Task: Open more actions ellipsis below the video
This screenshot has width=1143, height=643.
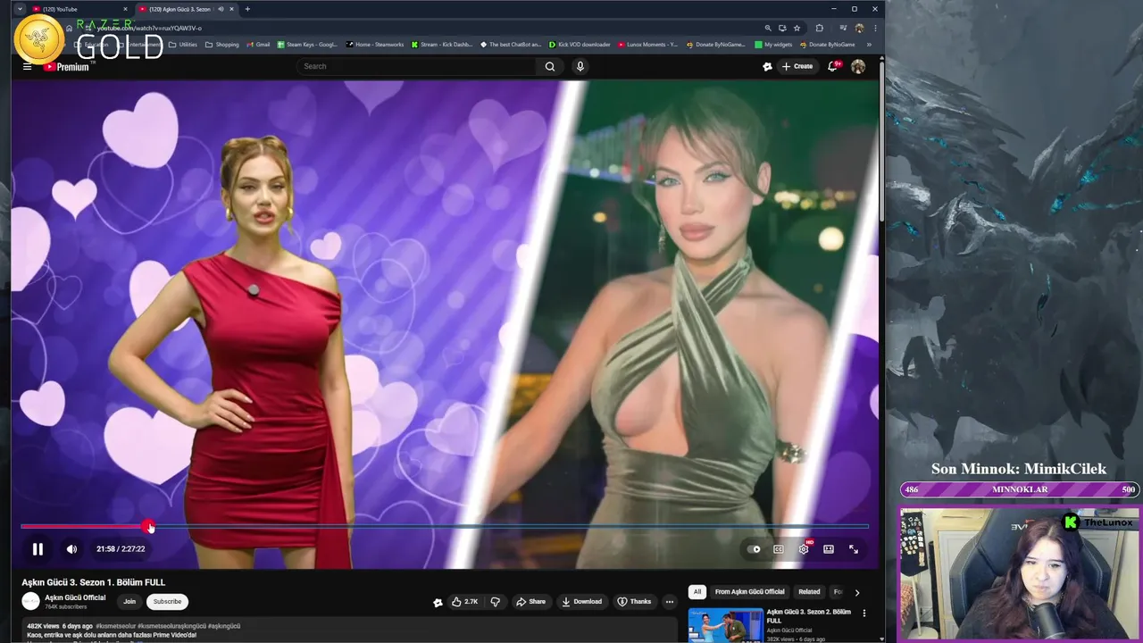Action: [670, 602]
